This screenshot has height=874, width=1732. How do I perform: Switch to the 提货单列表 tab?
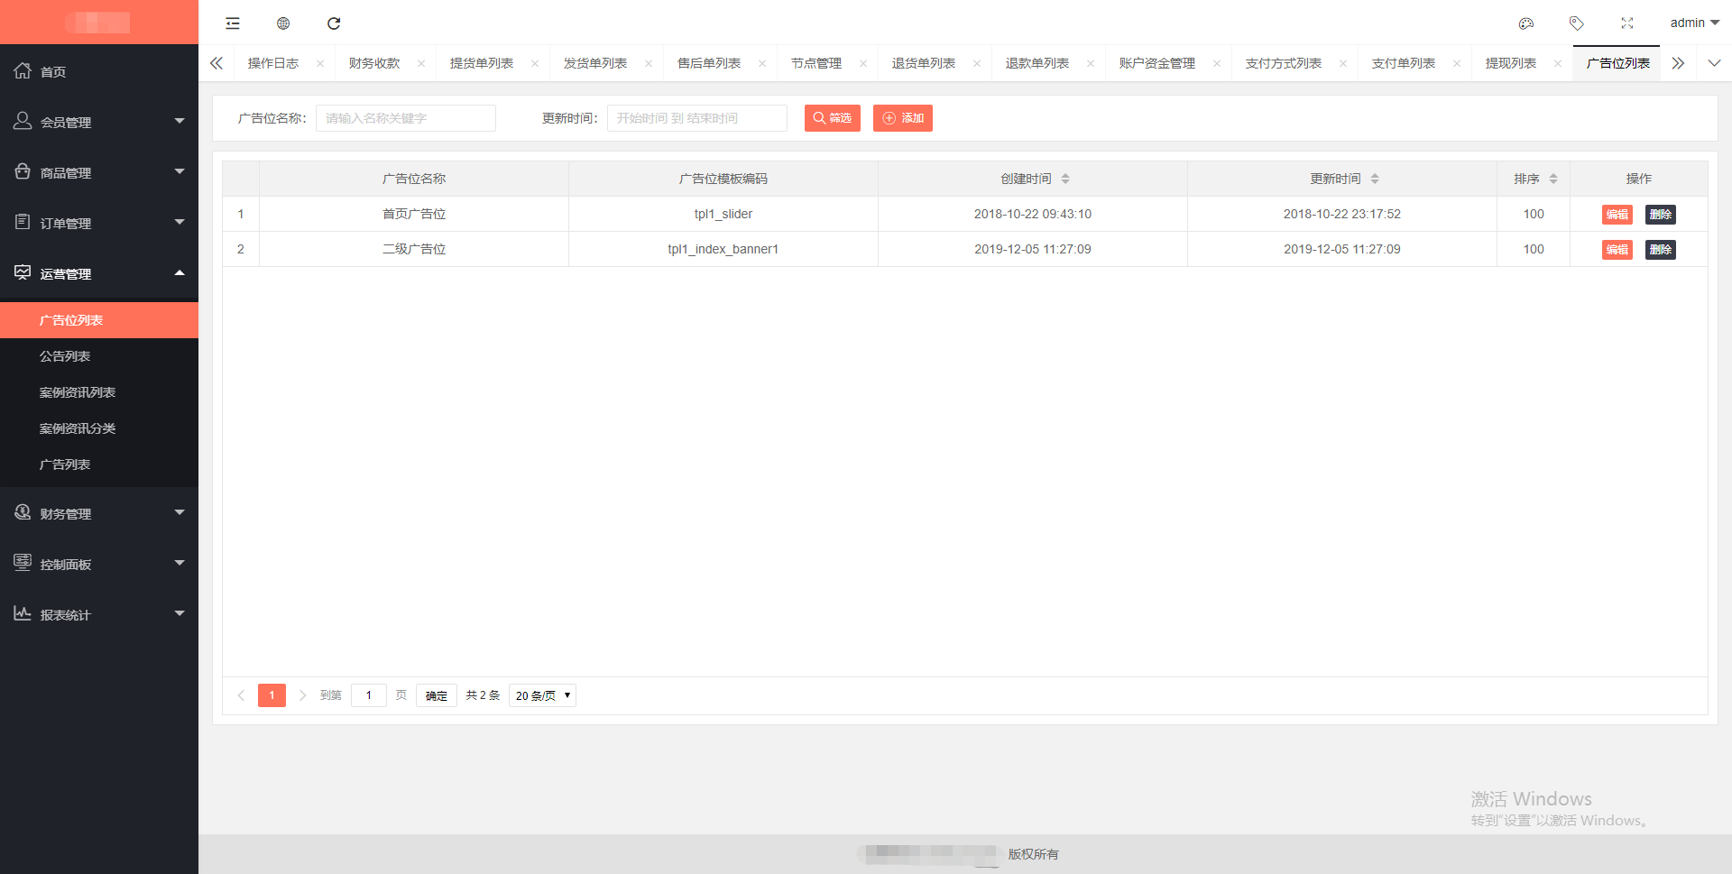(x=482, y=63)
